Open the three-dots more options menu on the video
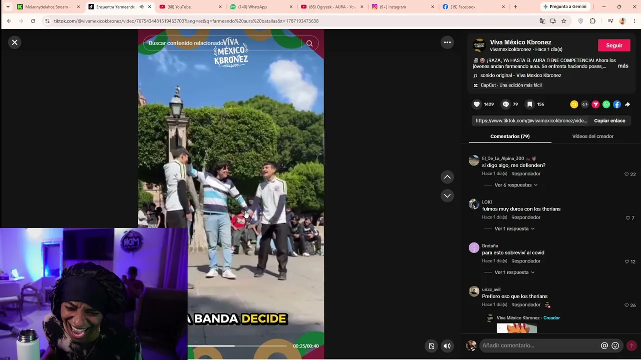This screenshot has width=641, height=360. tap(447, 42)
